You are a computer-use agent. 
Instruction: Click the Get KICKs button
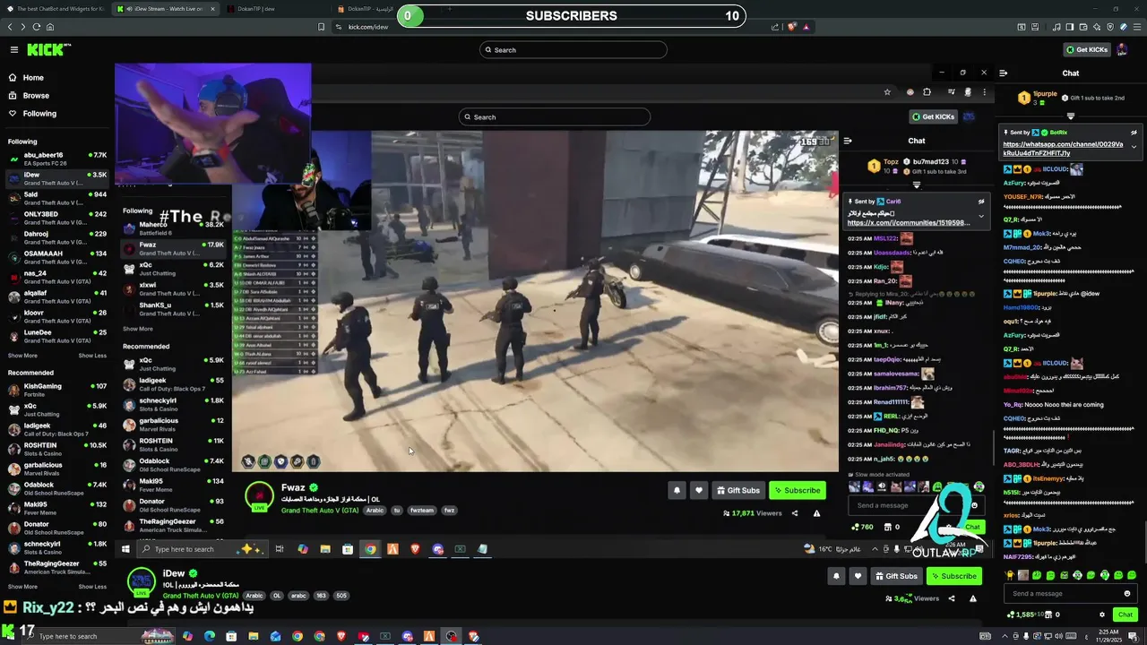[1087, 50]
